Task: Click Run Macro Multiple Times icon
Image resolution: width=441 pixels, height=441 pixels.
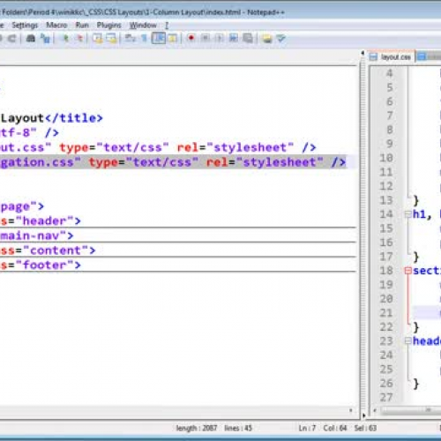Action: pos(234,38)
